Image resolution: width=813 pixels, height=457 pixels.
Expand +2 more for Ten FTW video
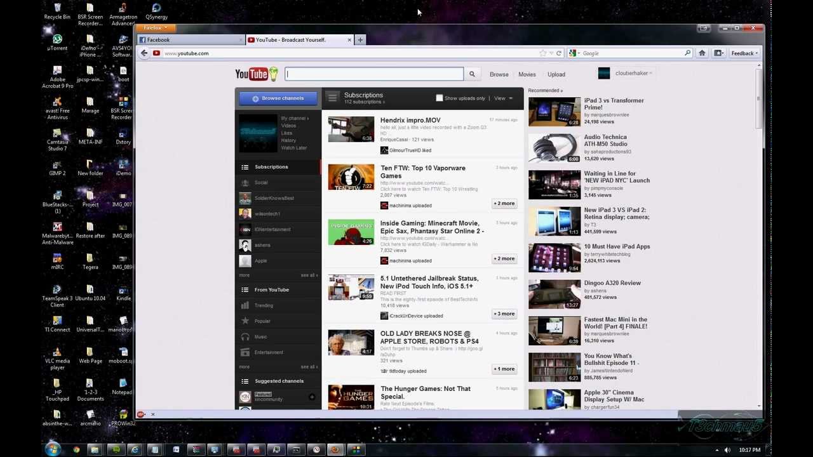point(504,204)
